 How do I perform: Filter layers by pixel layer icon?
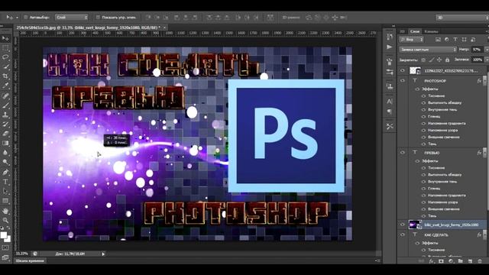click(438, 40)
